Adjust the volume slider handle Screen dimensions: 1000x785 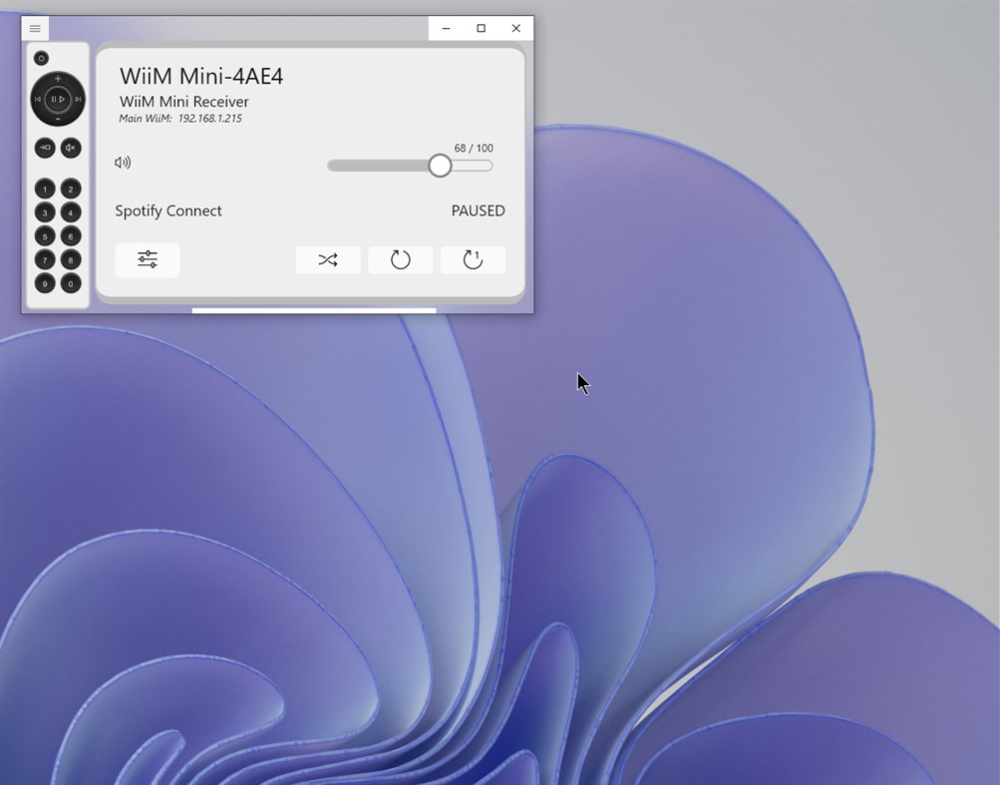click(440, 166)
